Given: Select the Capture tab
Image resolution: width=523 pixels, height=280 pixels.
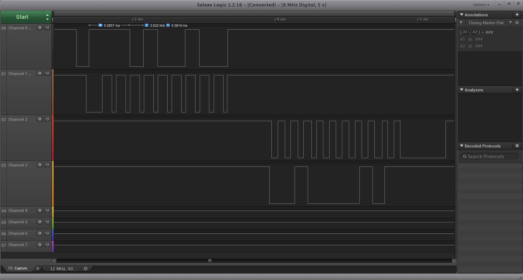Looking at the screenshot, I should coord(18,268).
